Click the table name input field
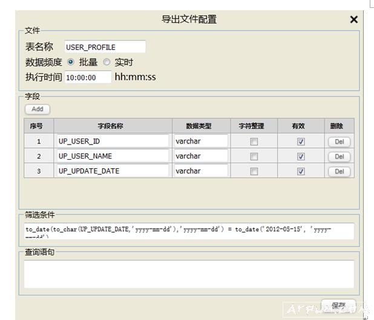The width and height of the screenshot is (374, 320). (105, 47)
